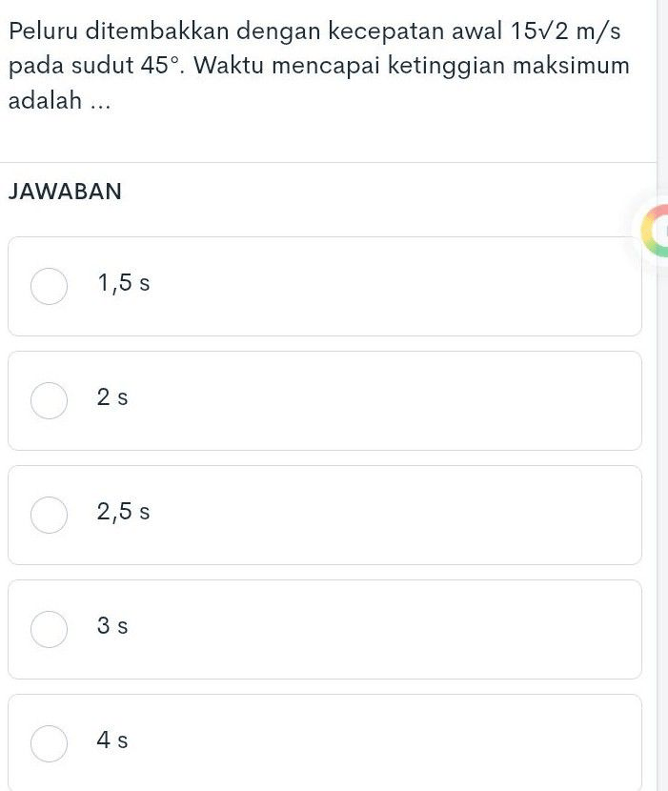Viewport: 668px width, 791px height.
Task: Click the circle inside the 1,5 s option
Action: 50,285
